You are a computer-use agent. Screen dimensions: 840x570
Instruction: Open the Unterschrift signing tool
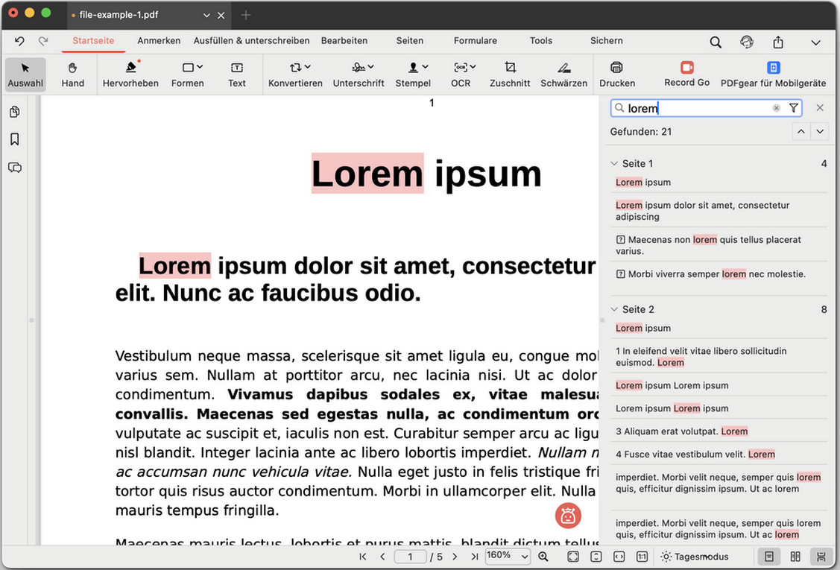358,73
